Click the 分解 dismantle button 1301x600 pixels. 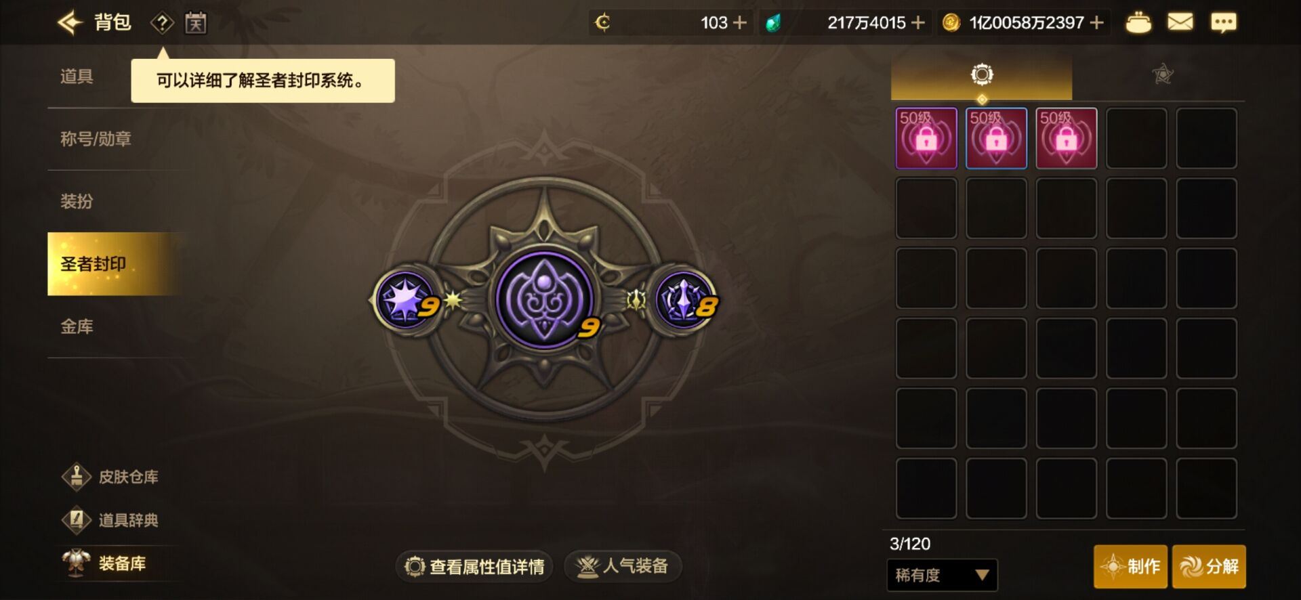click(1209, 566)
